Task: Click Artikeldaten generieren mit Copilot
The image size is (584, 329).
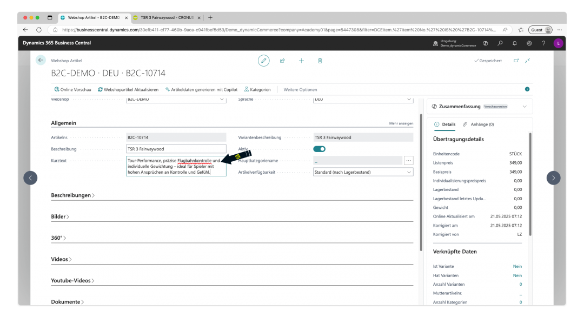Action: (201, 89)
